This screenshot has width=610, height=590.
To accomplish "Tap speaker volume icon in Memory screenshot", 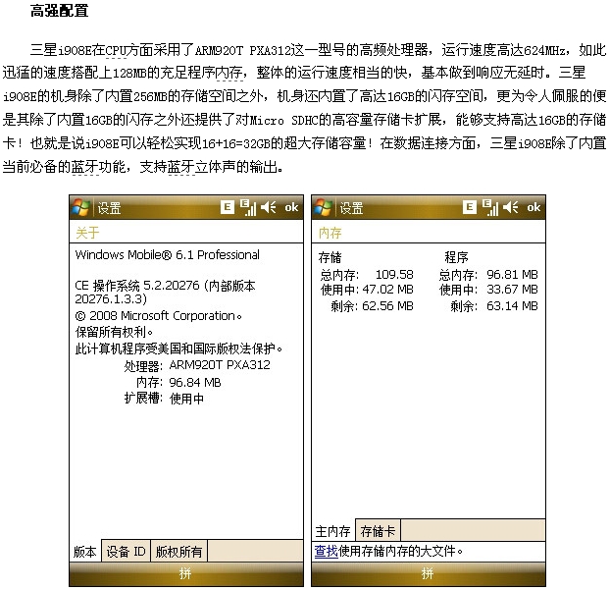I will (x=511, y=207).
